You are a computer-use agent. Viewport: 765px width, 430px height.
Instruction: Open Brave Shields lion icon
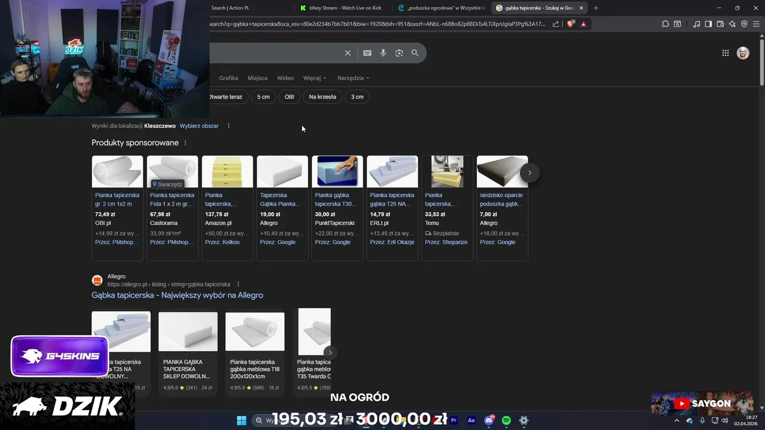pos(570,24)
